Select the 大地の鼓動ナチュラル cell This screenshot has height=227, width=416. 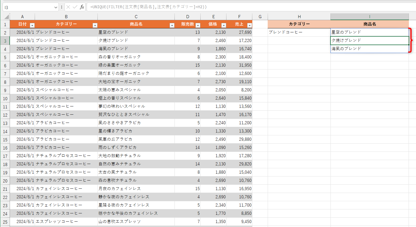[136, 156]
